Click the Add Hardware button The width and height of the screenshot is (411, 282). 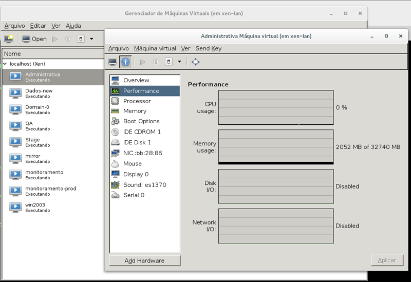click(145, 260)
